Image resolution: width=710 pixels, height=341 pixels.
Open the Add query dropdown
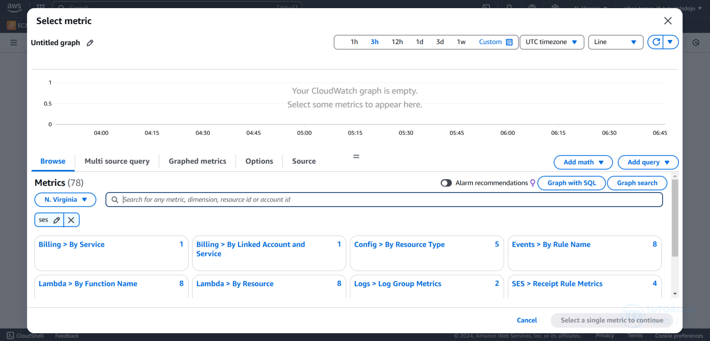click(648, 162)
